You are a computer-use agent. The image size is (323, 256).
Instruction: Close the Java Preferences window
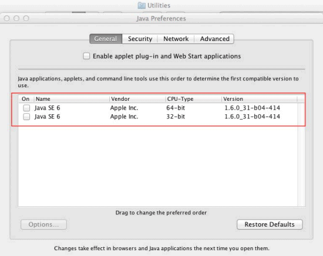[x=7, y=19]
